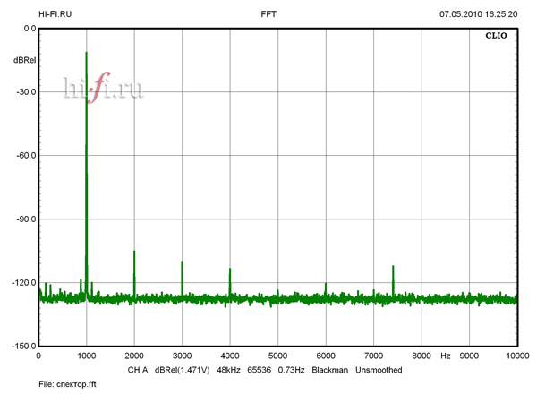Click the hifi.ru watermark logo
537x403 pixels.
click(104, 87)
